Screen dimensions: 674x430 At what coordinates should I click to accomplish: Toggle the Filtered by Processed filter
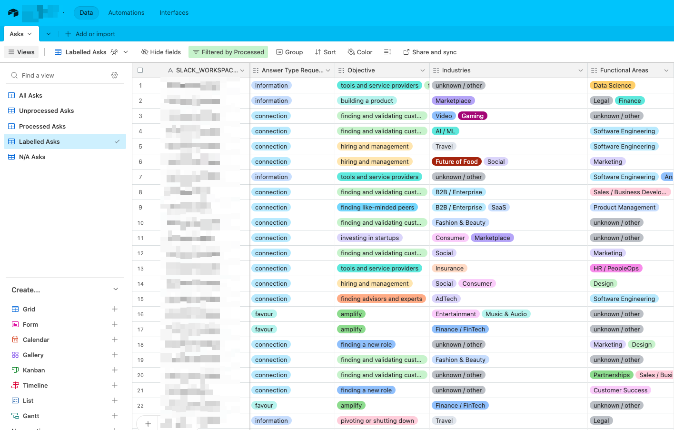click(228, 52)
